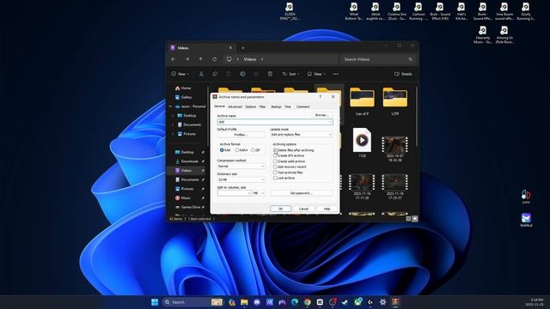Expand Documents tree node under Personal

(x=173, y=124)
